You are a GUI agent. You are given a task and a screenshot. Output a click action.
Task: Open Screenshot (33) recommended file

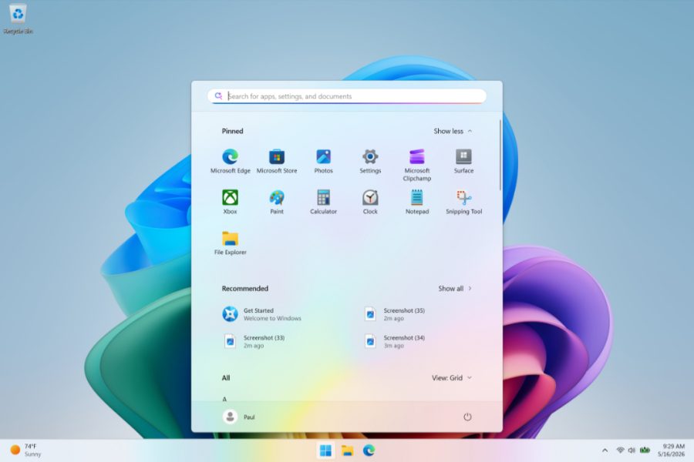(254, 341)
